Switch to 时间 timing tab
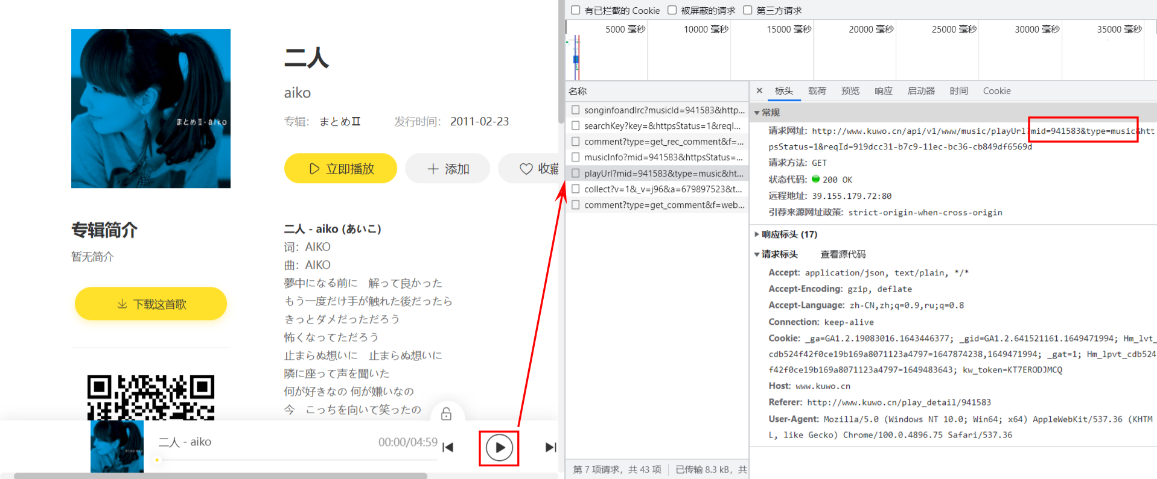The height and width of the screenshot is (479, 1157). coord(959,91)
